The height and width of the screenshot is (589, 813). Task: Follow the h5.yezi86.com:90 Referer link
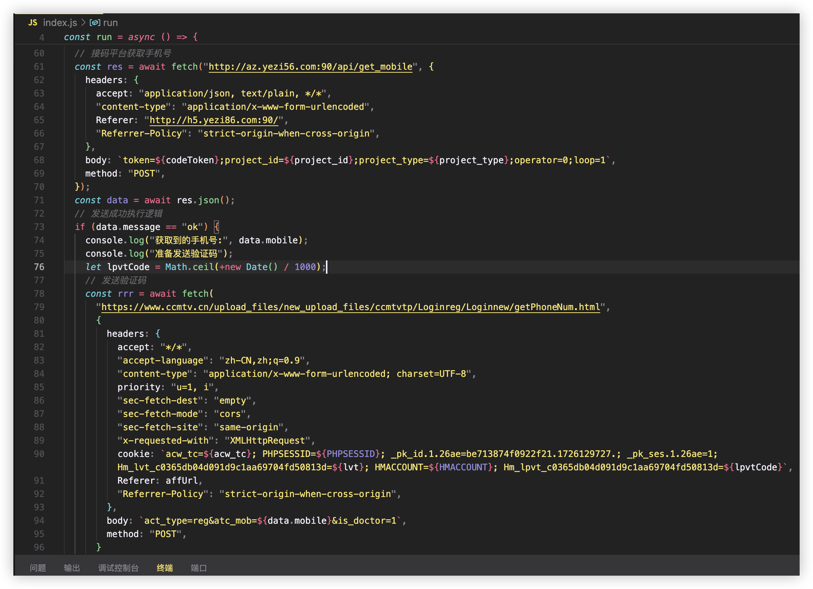214,120
